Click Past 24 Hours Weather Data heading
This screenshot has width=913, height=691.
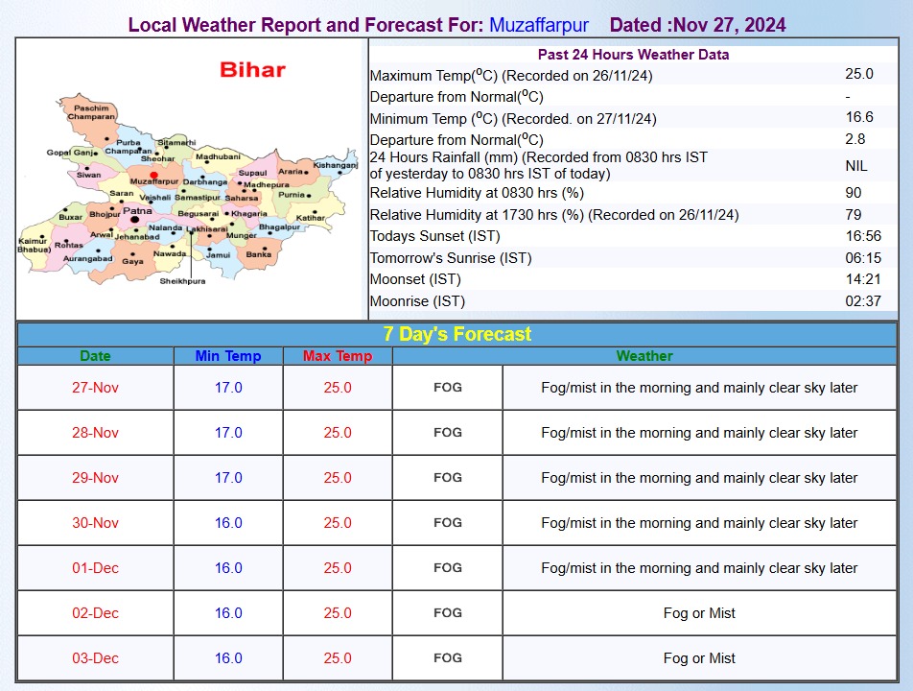click(634, 54)
